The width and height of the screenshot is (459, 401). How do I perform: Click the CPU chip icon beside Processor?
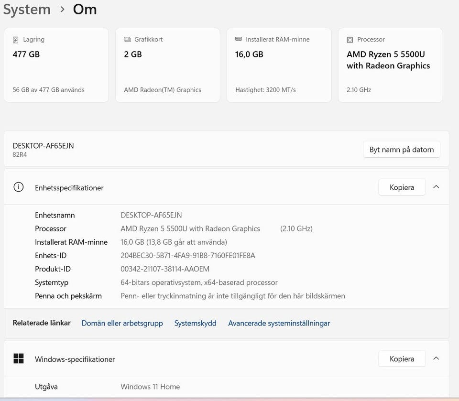(350, 40)
